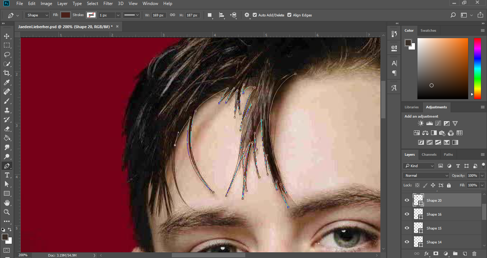
Task: Select the Rectangle shape tool
Action: 7,193
